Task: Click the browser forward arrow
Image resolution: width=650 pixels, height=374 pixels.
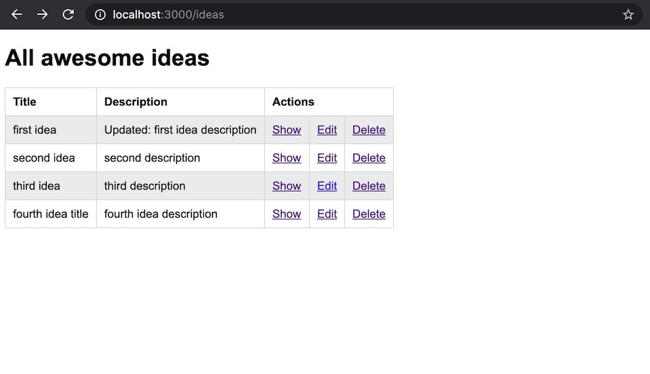Action: click(42, 14)
